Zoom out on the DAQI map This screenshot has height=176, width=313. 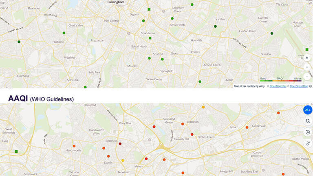pos(307,77)
